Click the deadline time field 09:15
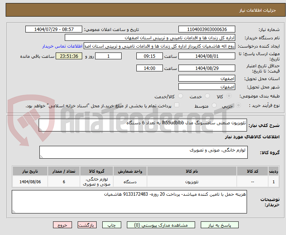This screenshot has width=286, height=235. 150,56
